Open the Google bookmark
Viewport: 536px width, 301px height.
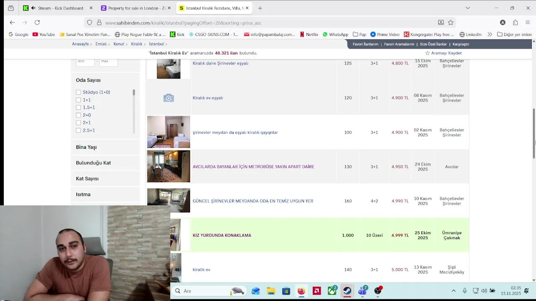[x=18, y=34]
